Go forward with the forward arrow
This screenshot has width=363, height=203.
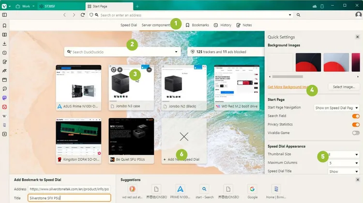(x=74, y=15)
